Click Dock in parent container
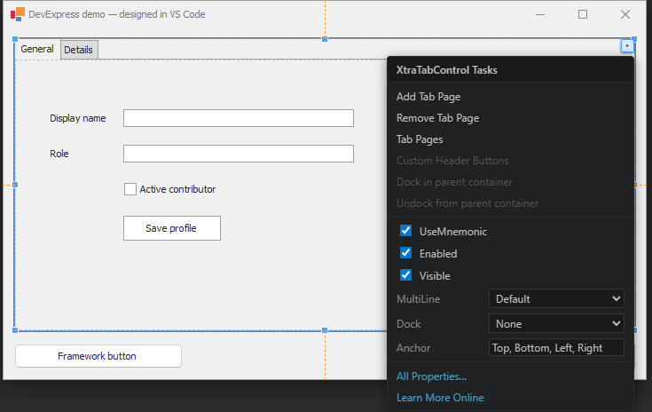This screenshot has width=652, height=412. [454, 182]
